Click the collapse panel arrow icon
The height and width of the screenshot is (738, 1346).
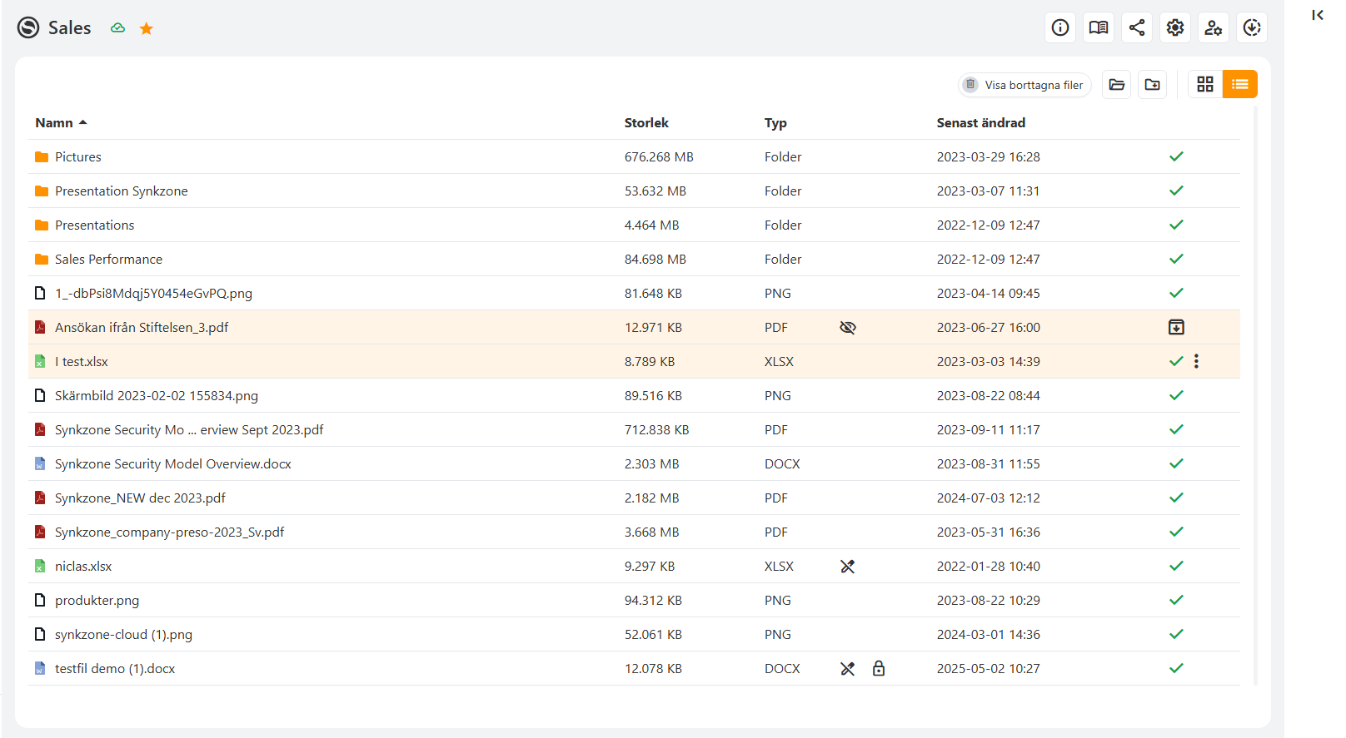(1318, 15)
